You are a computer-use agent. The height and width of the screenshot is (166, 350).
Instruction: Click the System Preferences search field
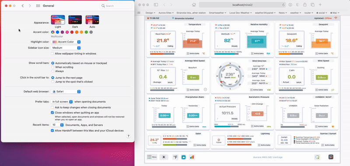116,6
